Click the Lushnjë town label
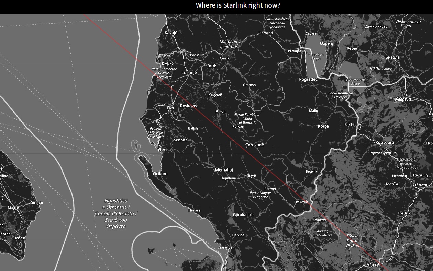The height and width of the screenshot is (271, 433). click(189, 73)
